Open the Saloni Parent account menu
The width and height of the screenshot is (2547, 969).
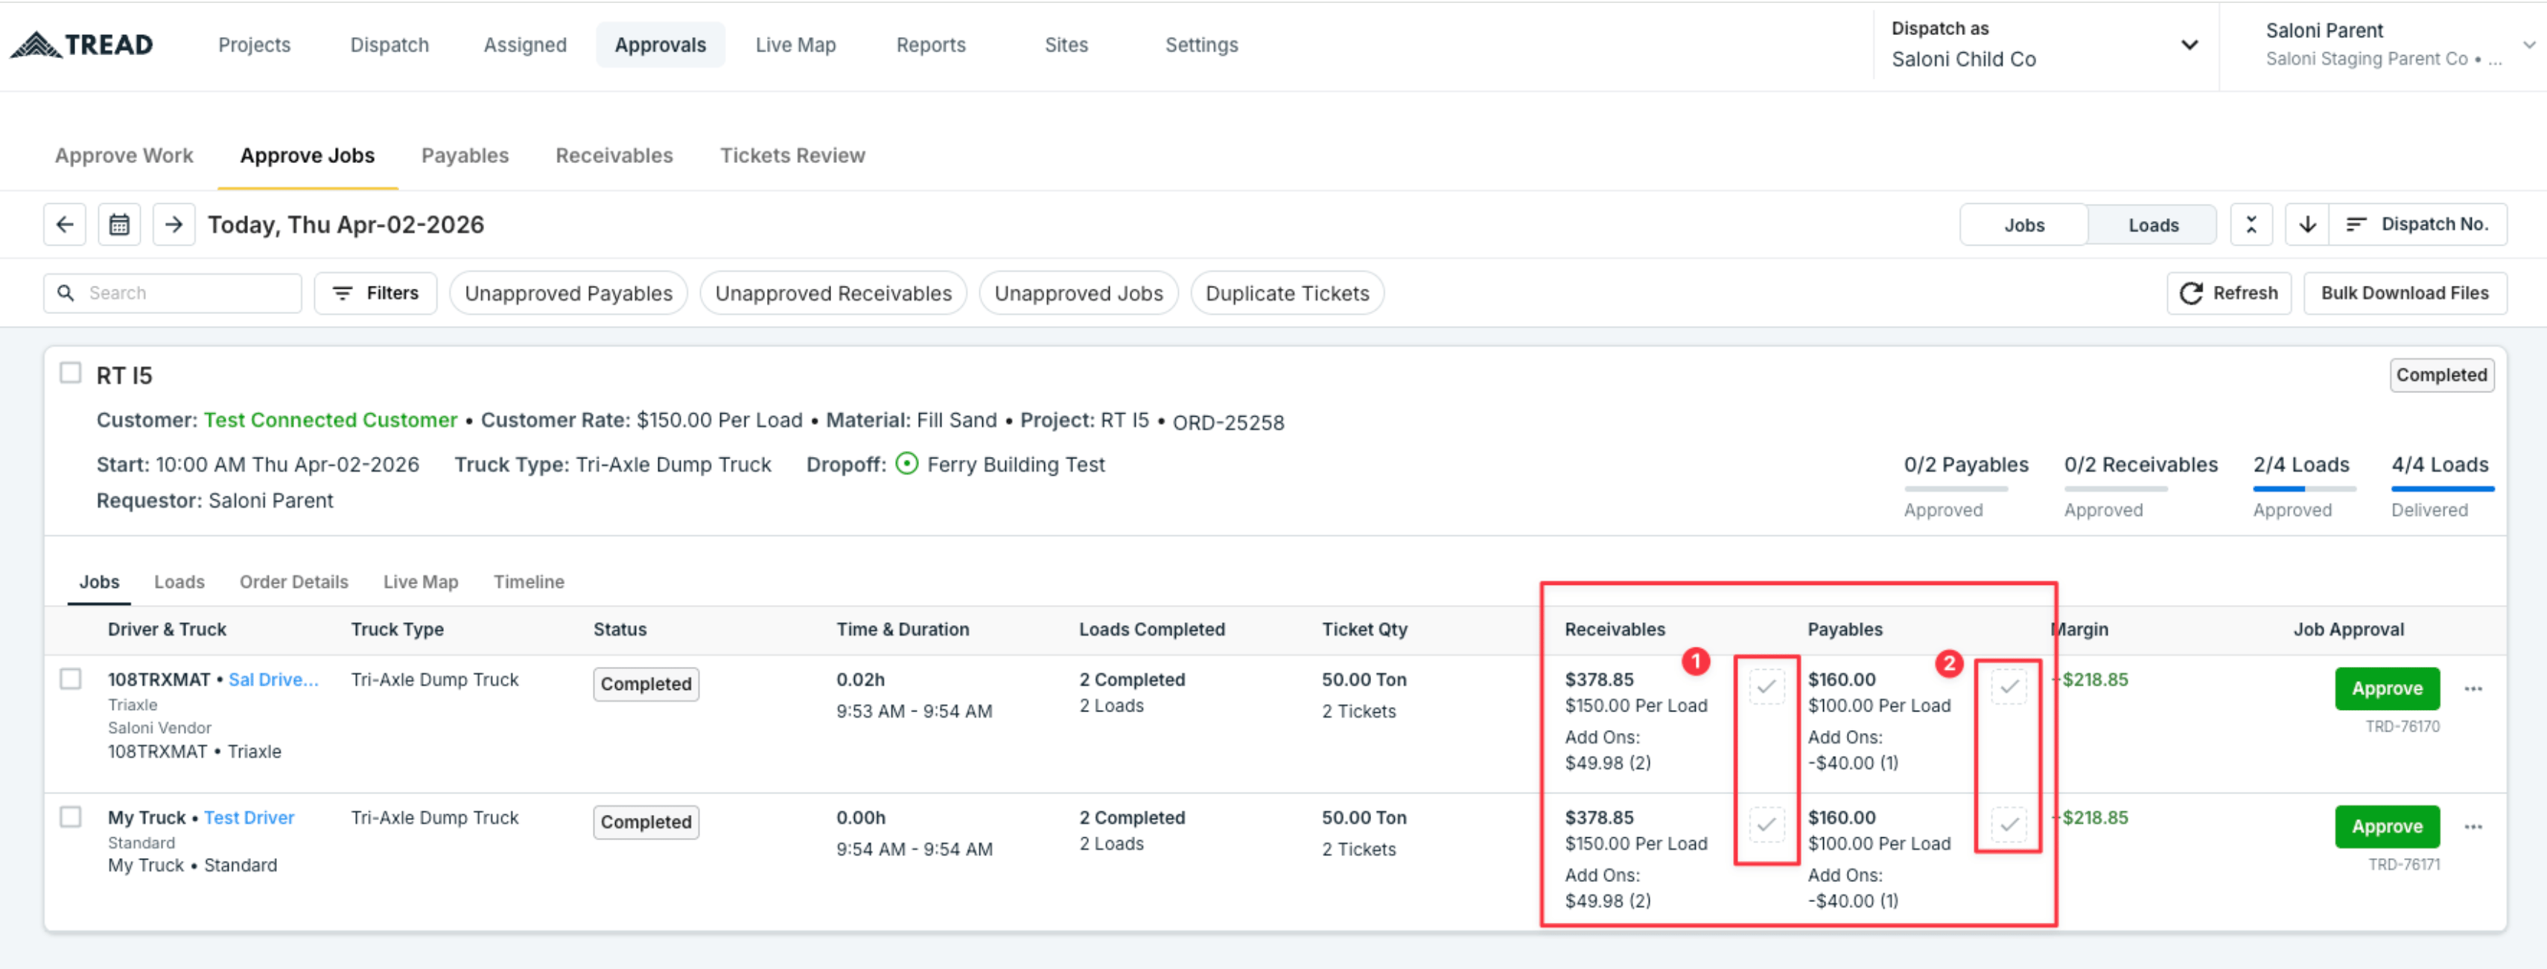click(2383, 45)
